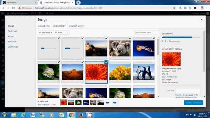Open the All dates dropdown
The height and width of the screenshot is (118, 210).
click(62, 32)
